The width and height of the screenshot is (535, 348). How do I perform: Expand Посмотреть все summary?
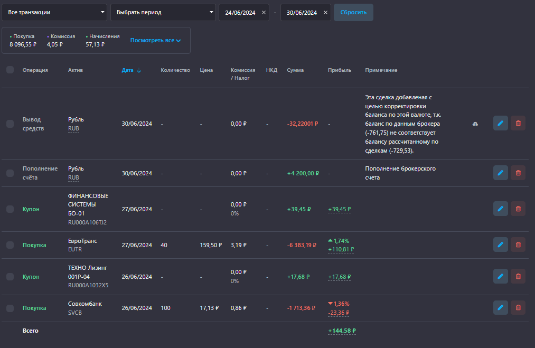(x=155, y=40)
